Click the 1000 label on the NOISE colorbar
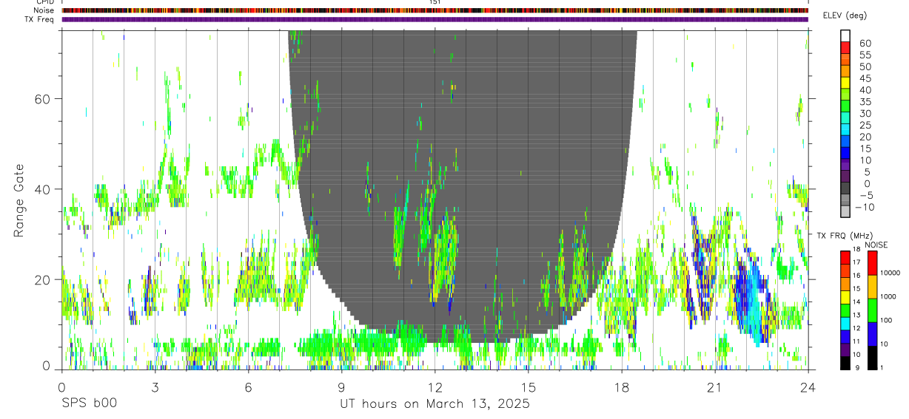Image resolution: width=909 pixels, height=419 pixels. pyautogui.click(x=888, y=296)
